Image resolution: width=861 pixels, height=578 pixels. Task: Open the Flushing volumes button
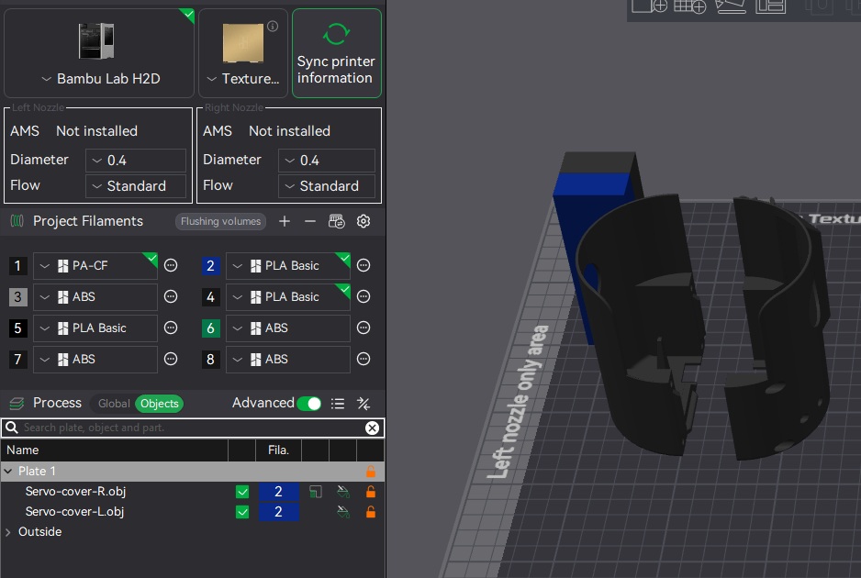click(220, 221)
